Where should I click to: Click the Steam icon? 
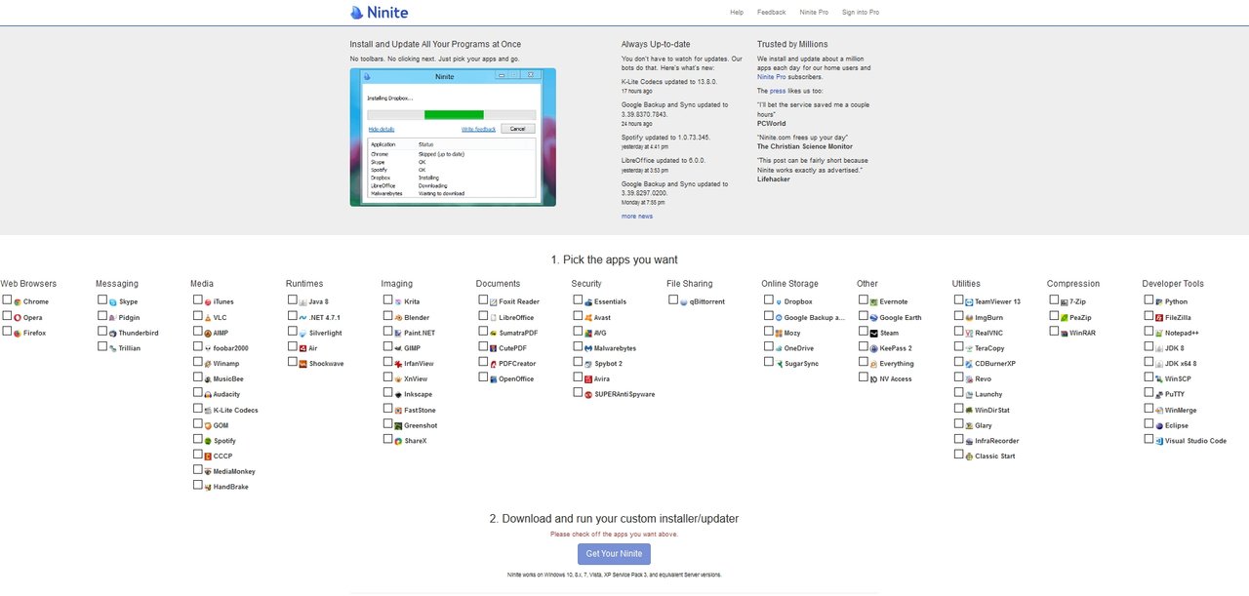click(x=874, y=334)
